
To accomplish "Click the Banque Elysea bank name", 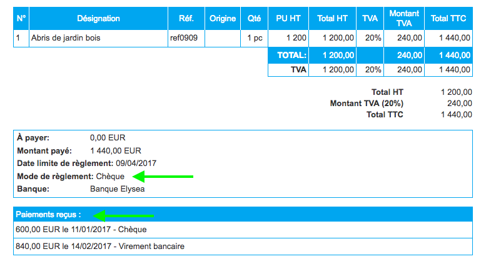I will click(x=118, y=188).
